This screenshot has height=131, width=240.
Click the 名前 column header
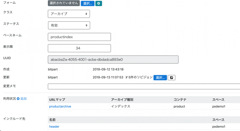(52, 120)
